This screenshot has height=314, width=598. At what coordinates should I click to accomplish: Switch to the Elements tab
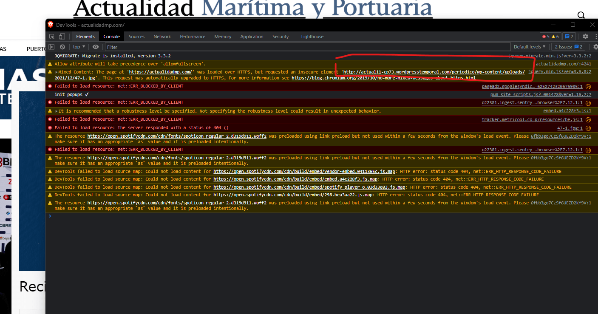85,37
